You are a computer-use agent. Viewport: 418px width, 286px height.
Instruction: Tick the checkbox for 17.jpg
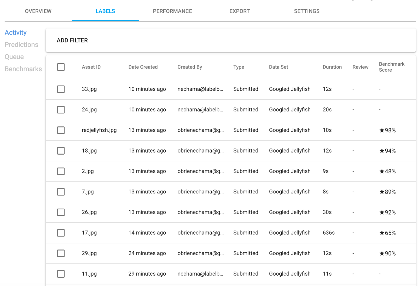pyautogui.click(x=61, y=233)
